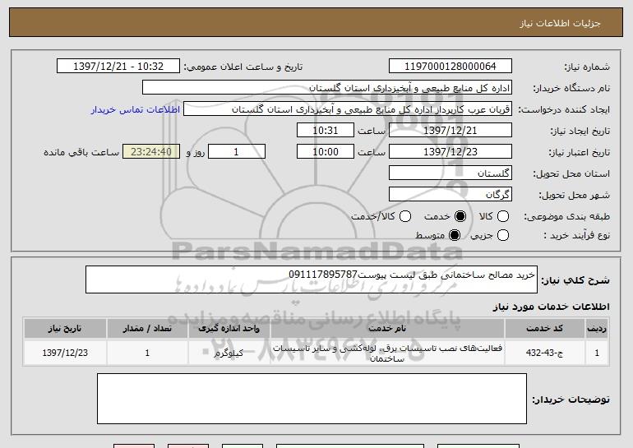Click کد خدمت column header
633x448 pixels.
point(544,329)
